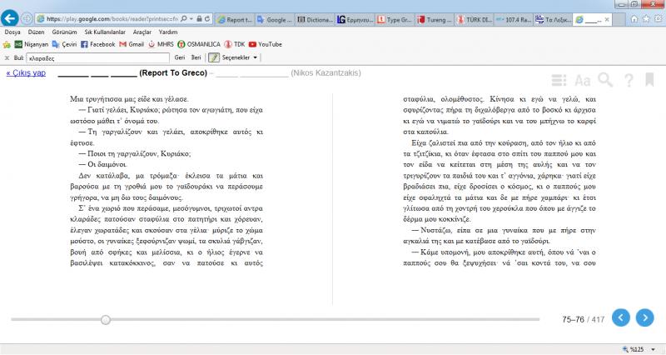Click the '« Çıkış yap' exit link
This screenshot has height=355, width=666.
point(26,72)
